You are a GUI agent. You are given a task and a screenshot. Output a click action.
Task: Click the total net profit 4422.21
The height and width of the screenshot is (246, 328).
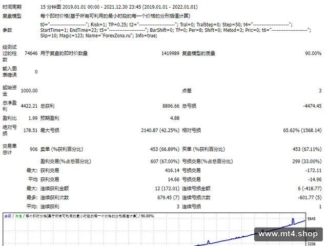pyautogui.click(x=29, y=106)
